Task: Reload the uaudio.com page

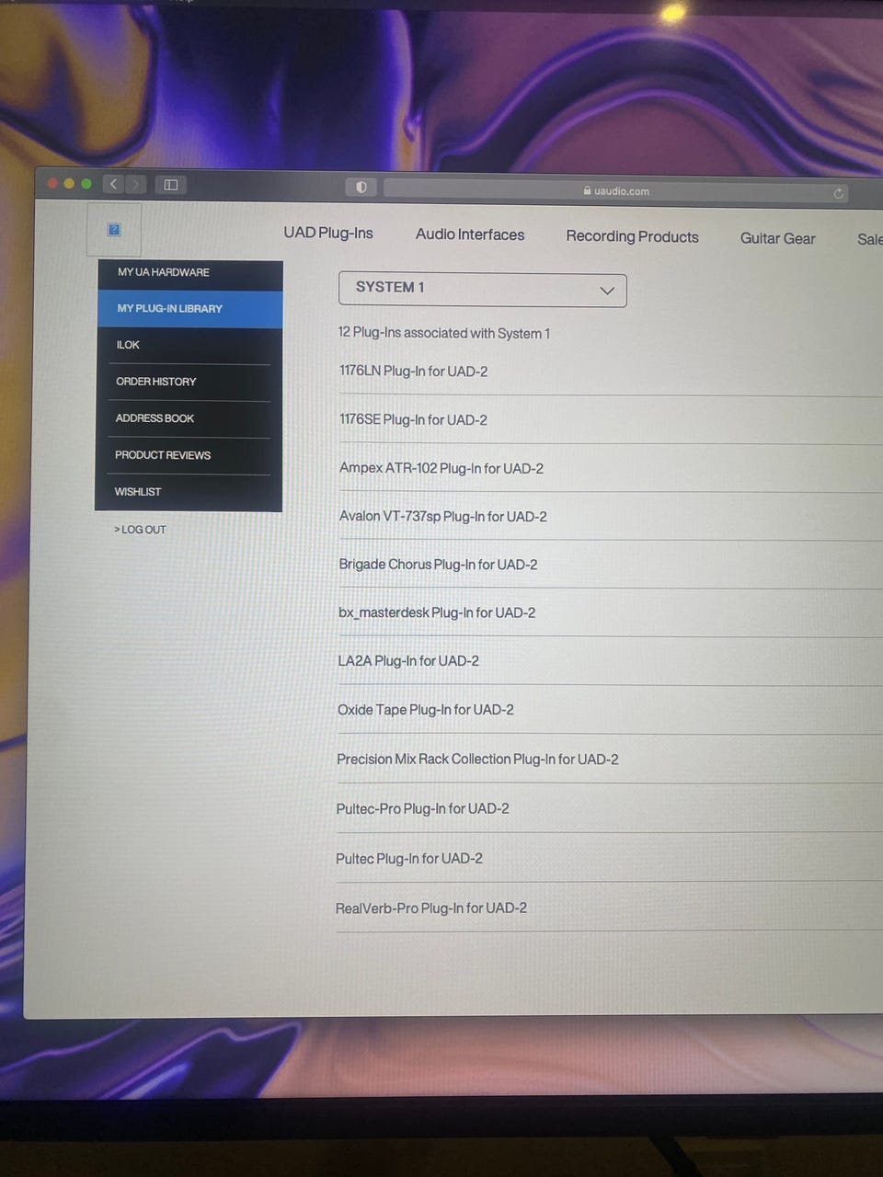Action: tap(838, 192)
